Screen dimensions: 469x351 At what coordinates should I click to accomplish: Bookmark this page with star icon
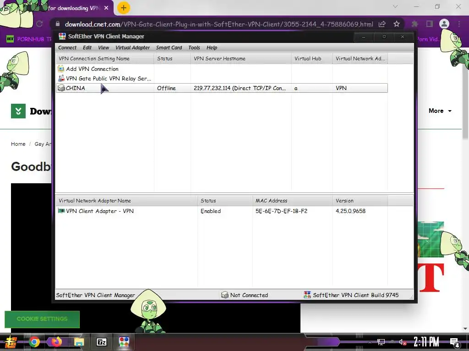tap(397, 24)
